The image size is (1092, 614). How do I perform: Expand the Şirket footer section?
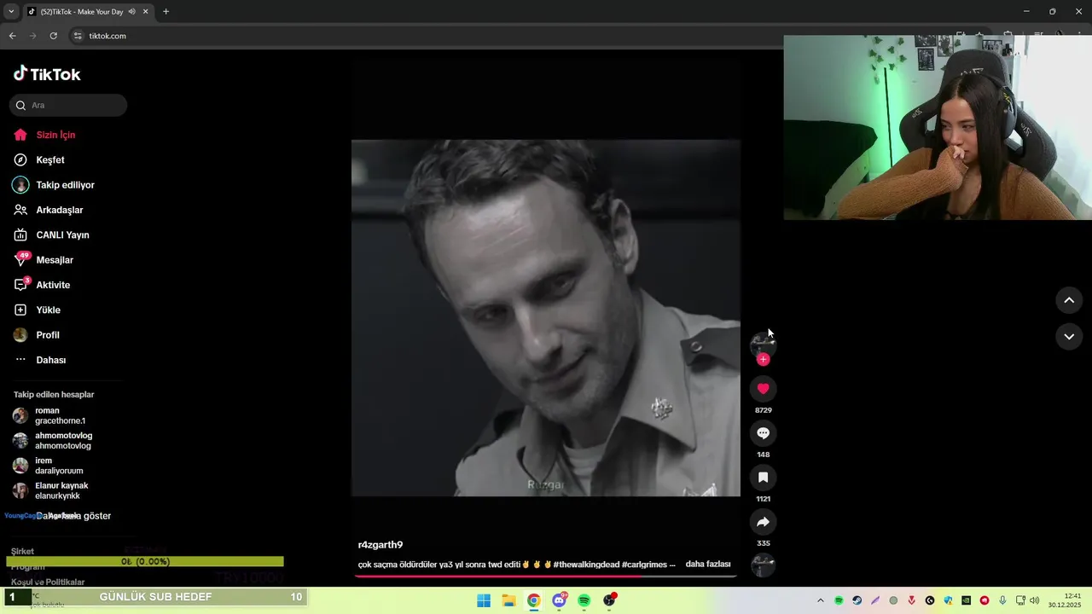23,552
